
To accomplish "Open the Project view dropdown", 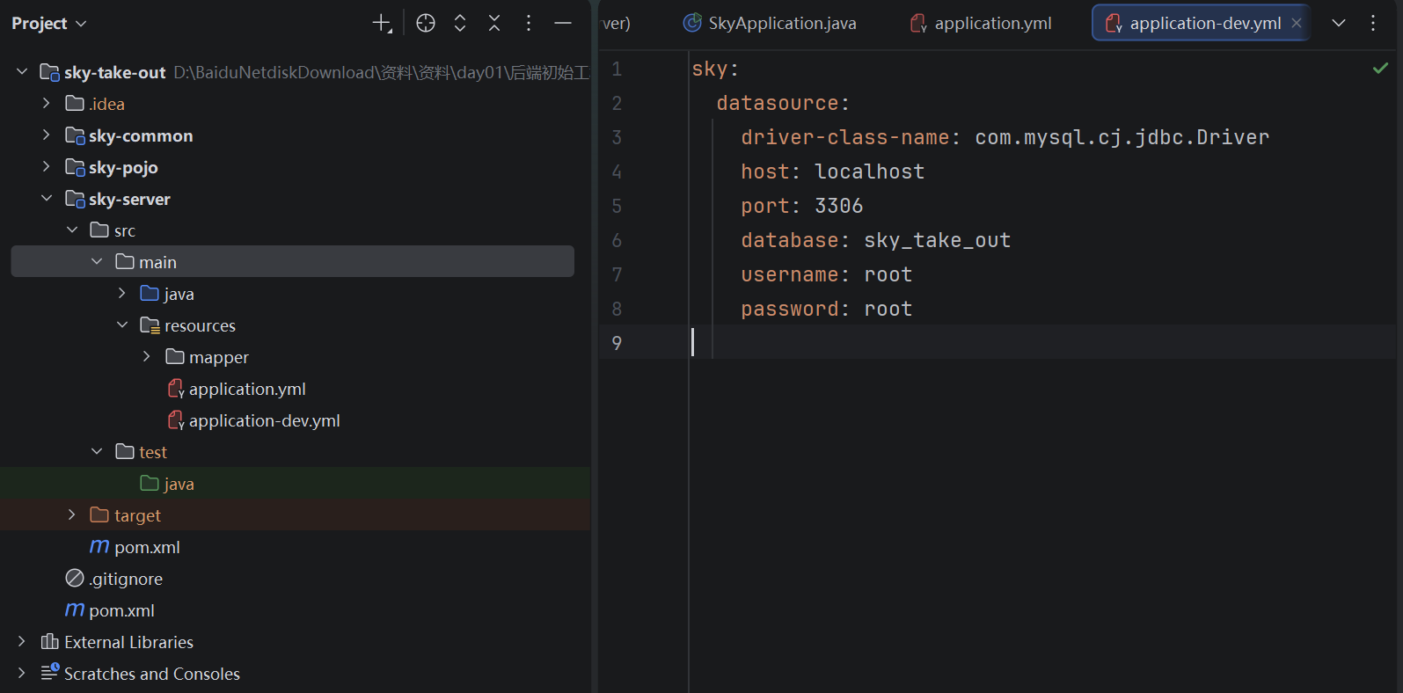I will click(x=49, y=24).
